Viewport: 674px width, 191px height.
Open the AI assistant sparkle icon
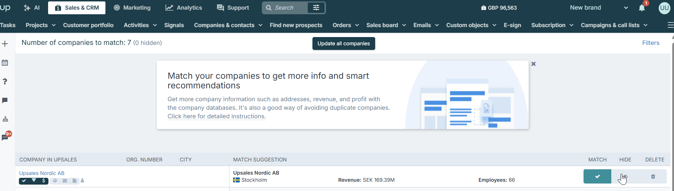(27, 8)
